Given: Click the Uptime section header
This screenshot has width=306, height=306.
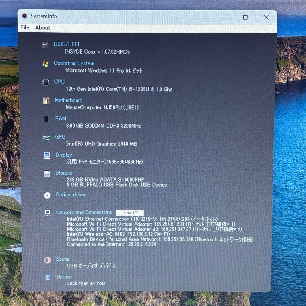Looking at the screenshot, I should coord(64,277).
